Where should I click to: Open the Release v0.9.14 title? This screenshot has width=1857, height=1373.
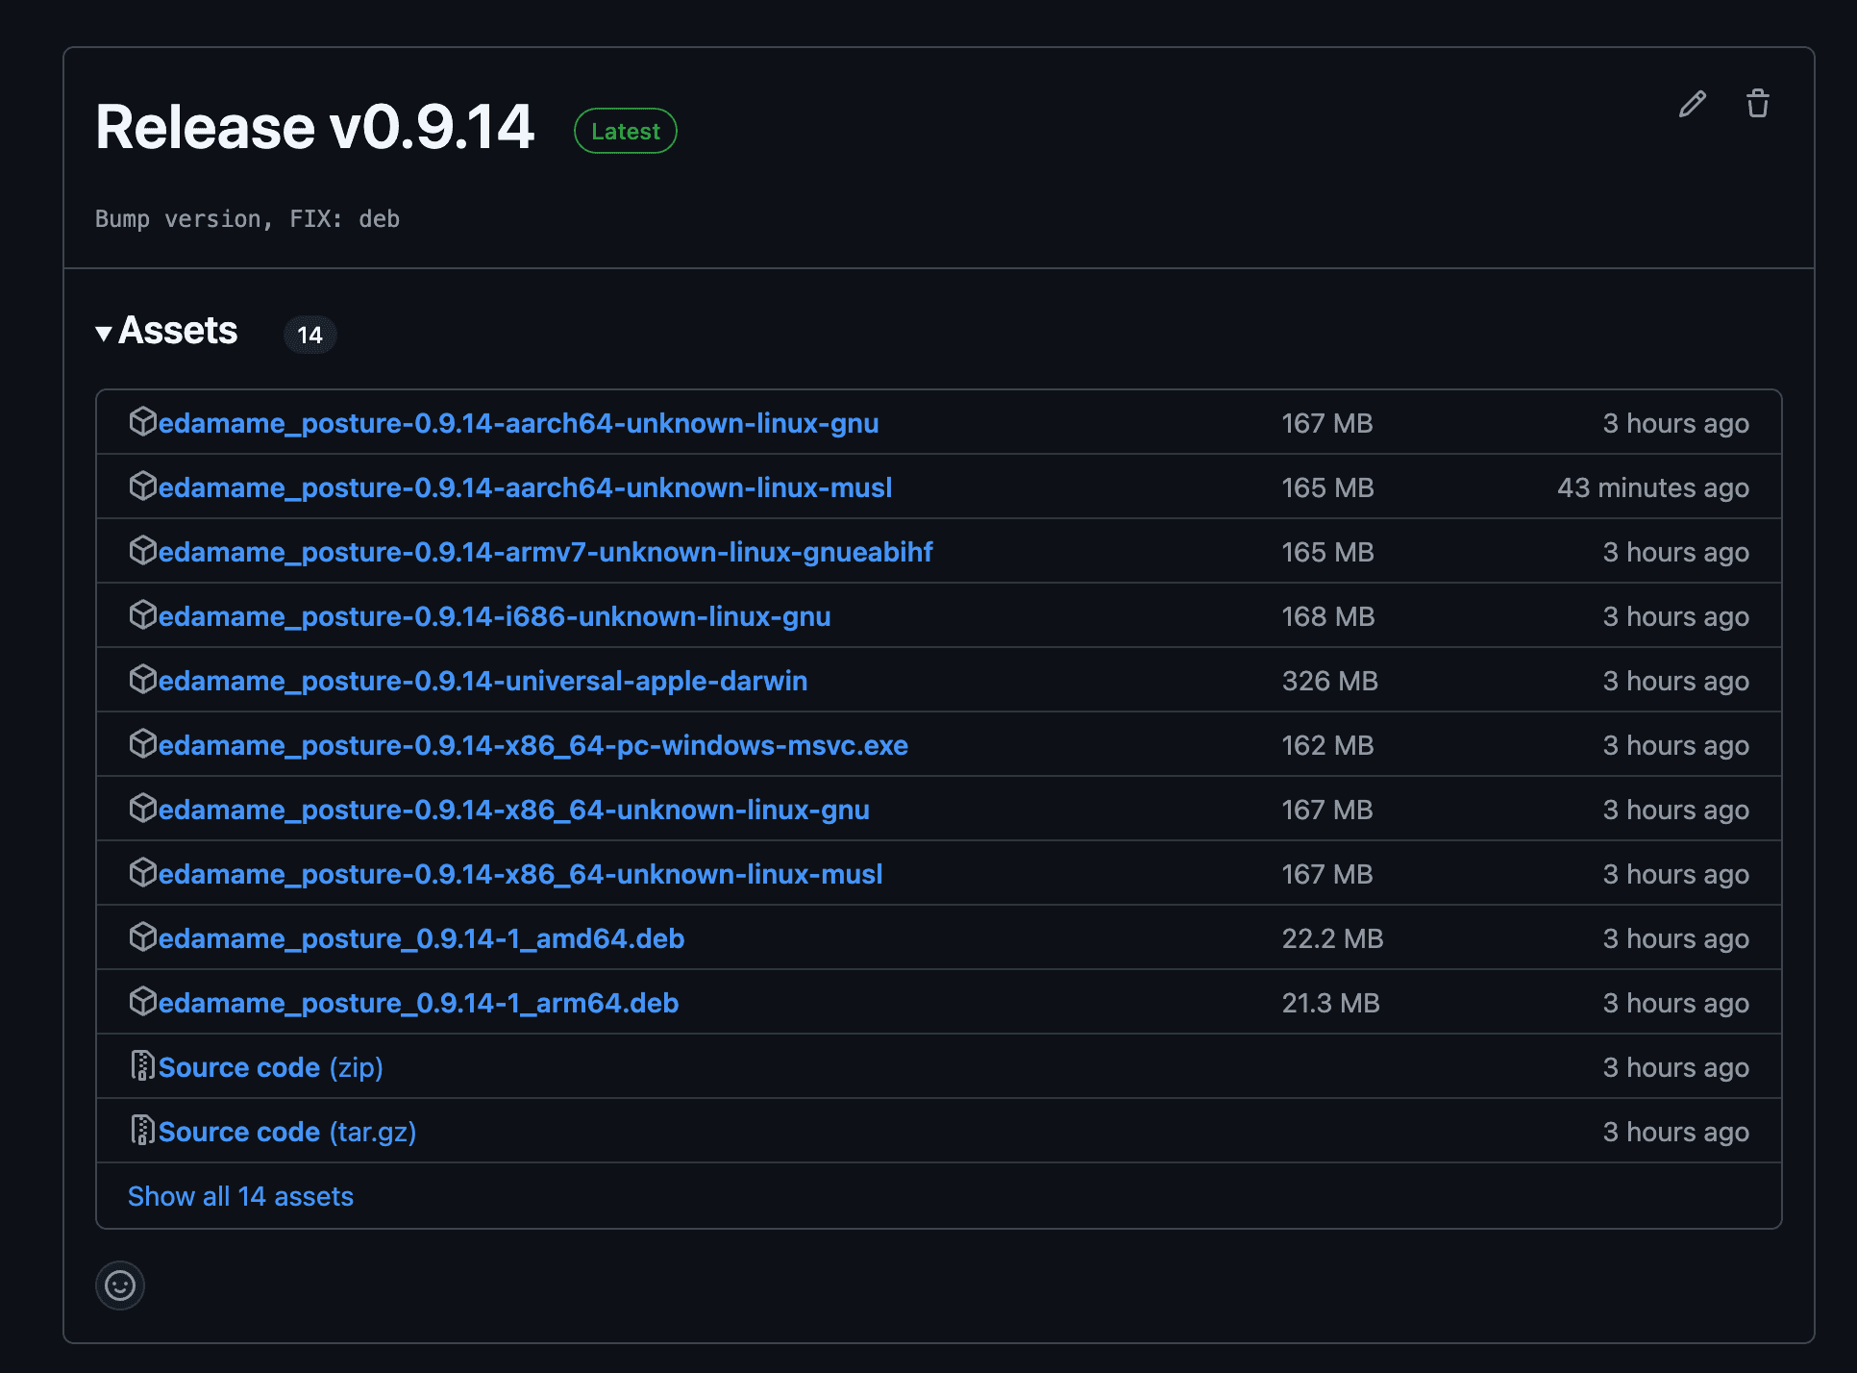click(x=314, y=127)
